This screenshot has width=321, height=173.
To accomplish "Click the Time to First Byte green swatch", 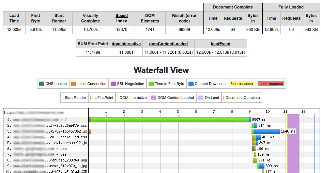I will (x=151, y=84).
